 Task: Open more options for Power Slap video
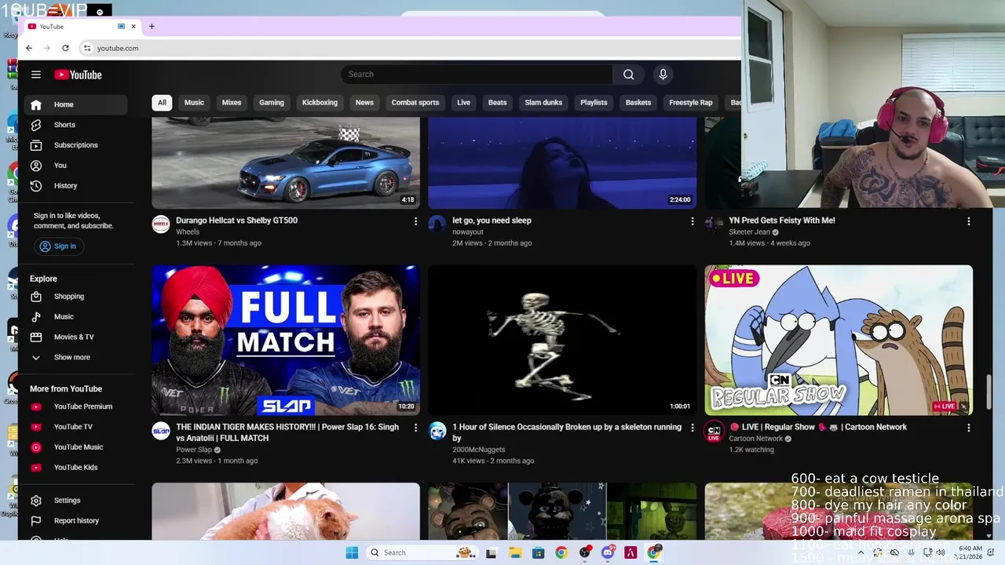(415, 428)
